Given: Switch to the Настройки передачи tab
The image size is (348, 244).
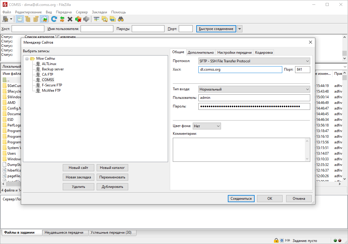Looking at the screenshot, I should [x=234, y=53].
